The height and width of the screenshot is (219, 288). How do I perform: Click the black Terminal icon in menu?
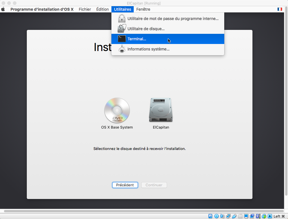coord(122,39)
